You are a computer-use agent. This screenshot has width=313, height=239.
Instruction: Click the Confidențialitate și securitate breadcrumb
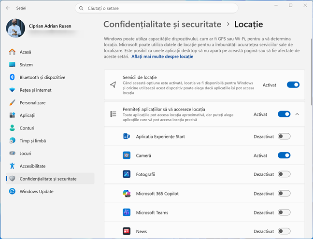coord(162,24)
